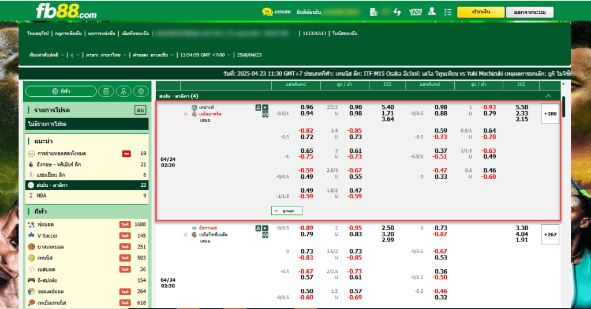Image resolution: width=591 pixels, height=309 pixels.
Task: Click 1X2 odds 5.40 for Getafe
Action: click(x=387, y=107)
